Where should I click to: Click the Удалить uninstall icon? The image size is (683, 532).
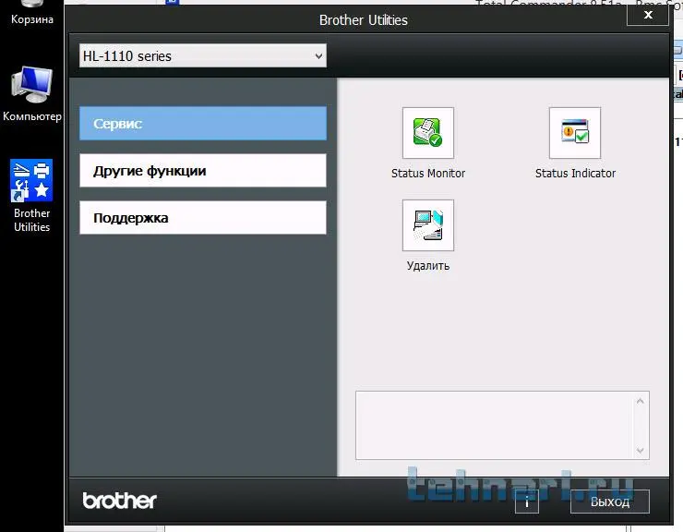pos(427,225)
